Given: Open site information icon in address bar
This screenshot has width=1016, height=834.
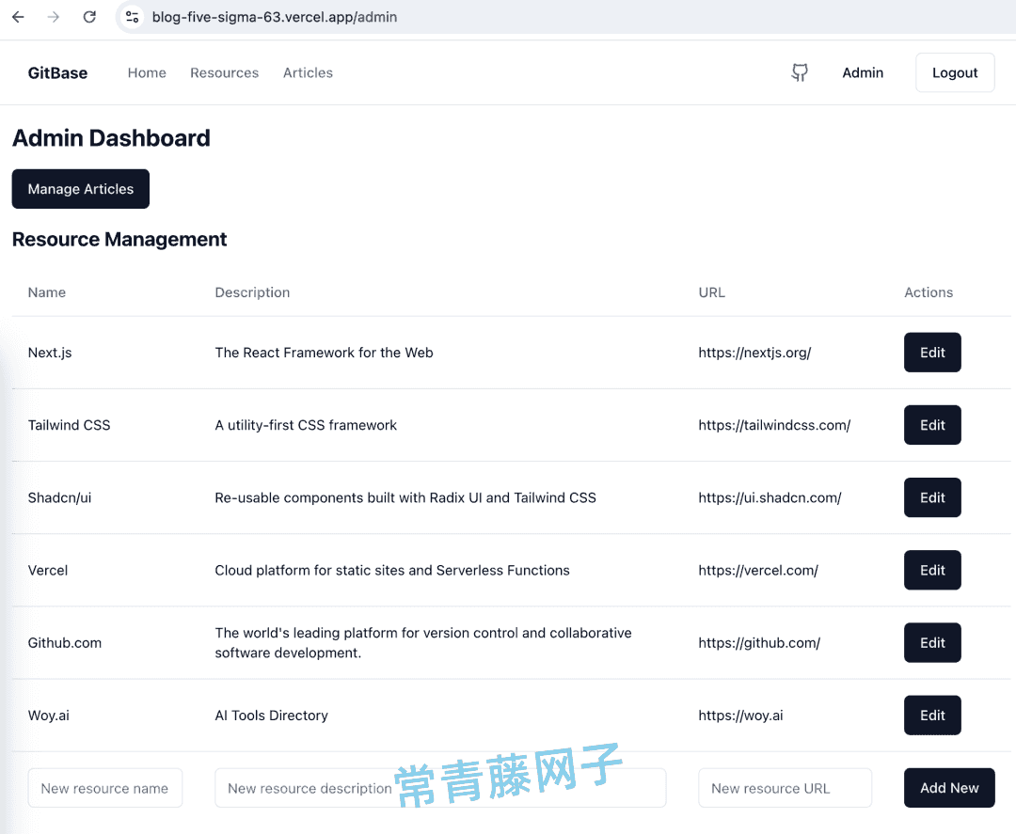Looking at the screenshot, I should (x=133, y=17).
